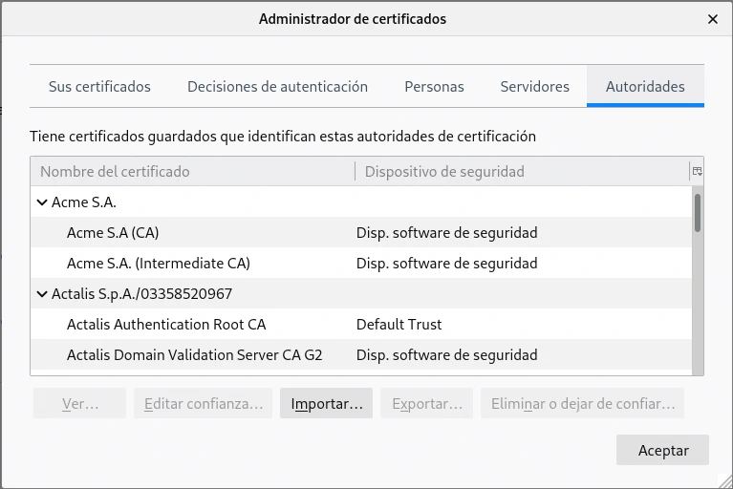Go to the Personas tab
This screenshot has width=733, height=489.
tap(434, 87)
